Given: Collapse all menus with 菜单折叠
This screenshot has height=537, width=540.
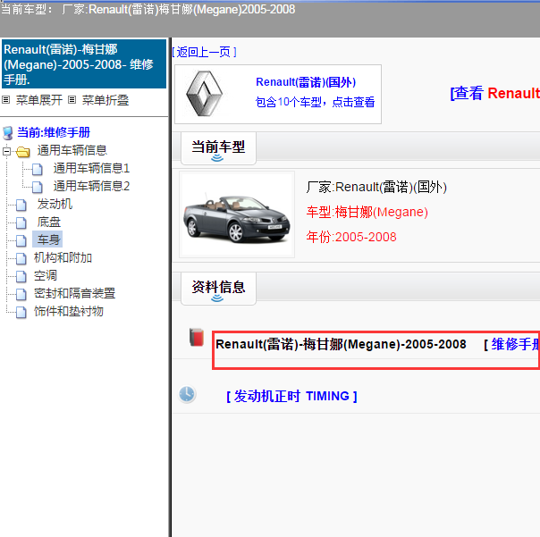Looking at the screenshot, I should click(105, 100).
